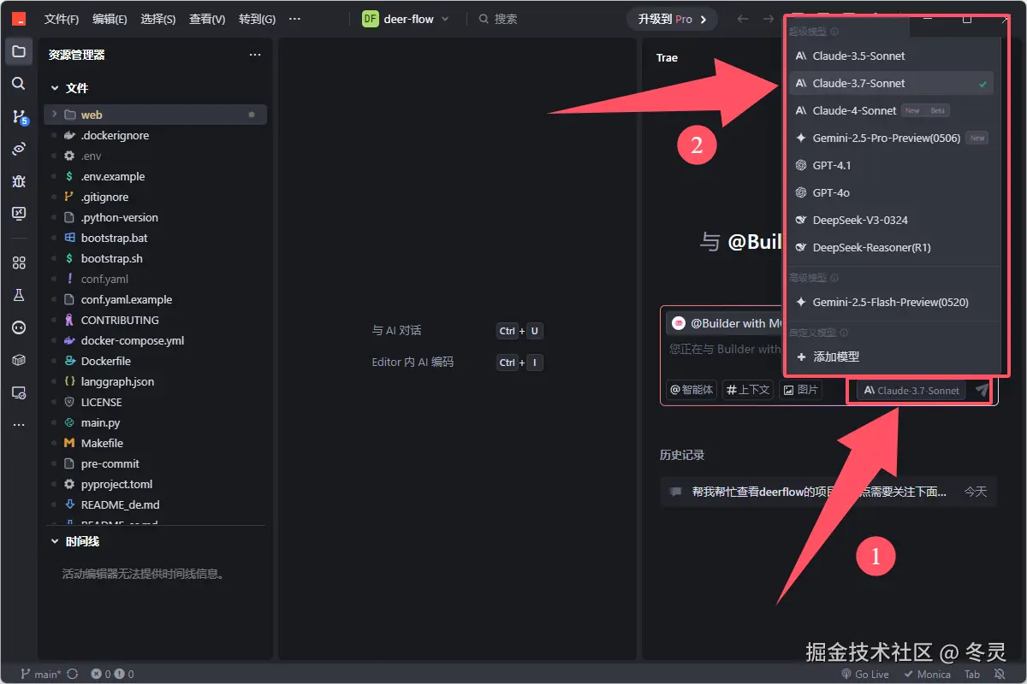Screen dimensions: 1027x684
Task: Select DeepSeek-V3-0324 model
Action: pos(890,220)
